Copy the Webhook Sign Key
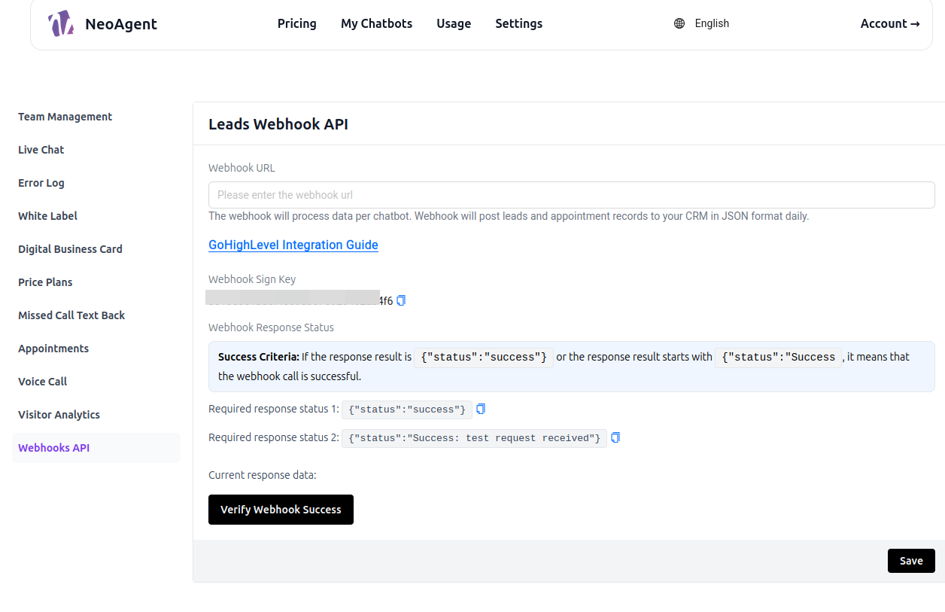 point(400,300)
